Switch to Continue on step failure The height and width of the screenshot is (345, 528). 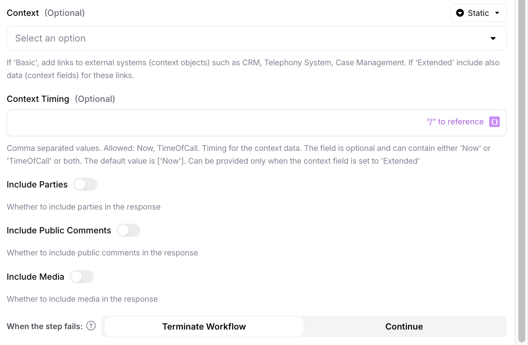404,326
